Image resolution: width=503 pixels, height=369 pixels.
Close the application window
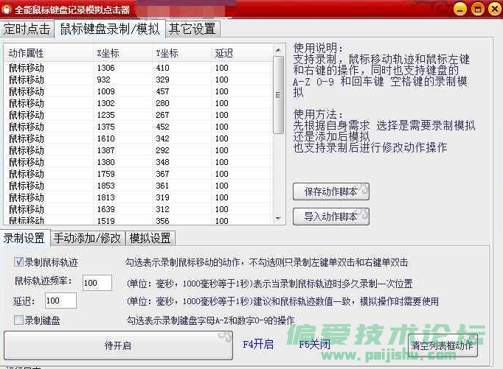coord(493,9)
